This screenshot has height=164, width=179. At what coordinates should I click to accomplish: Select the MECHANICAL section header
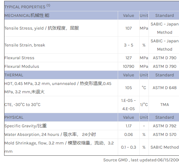27,15
